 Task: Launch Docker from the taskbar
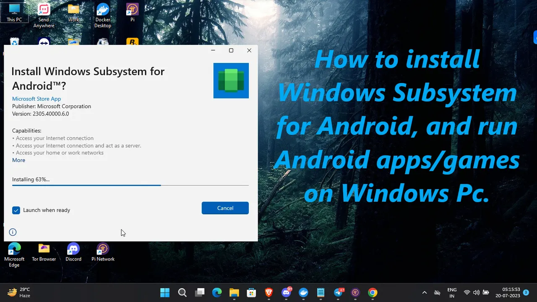click(x=303, y=292)
